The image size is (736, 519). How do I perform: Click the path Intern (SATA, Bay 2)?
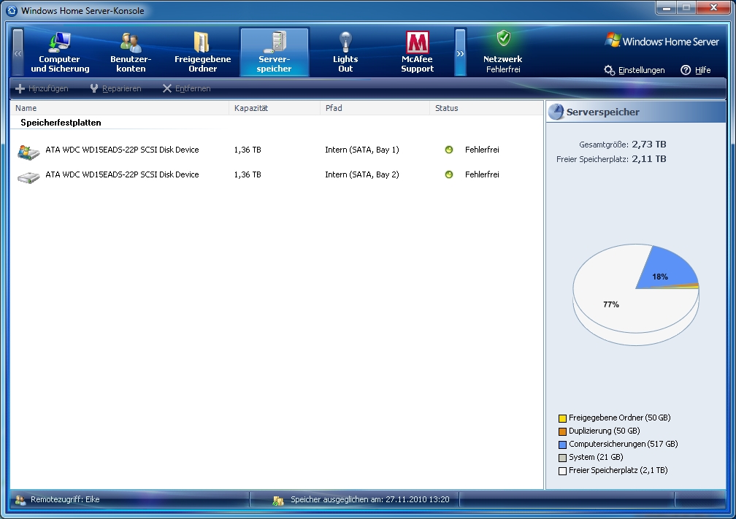point(362,174)
